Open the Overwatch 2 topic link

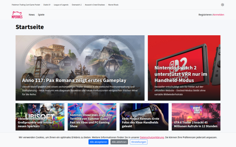(77, 5)
